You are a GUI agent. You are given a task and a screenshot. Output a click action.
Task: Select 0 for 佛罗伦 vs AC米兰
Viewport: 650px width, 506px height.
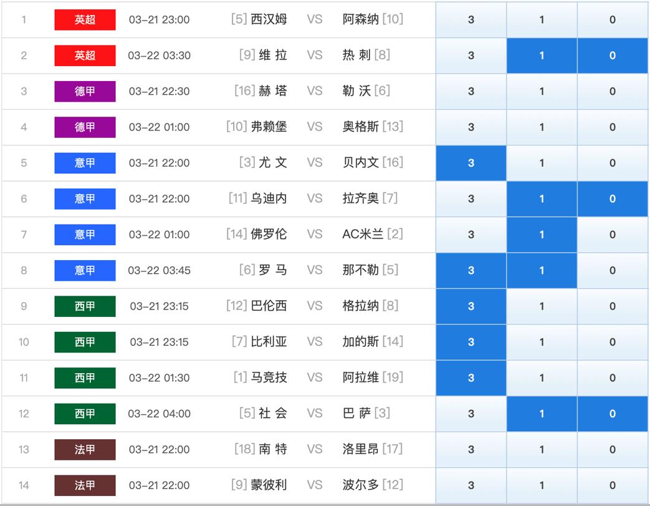click(612, 235)
